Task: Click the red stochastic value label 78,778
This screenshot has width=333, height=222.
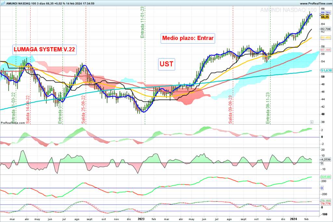Action: 326,203
